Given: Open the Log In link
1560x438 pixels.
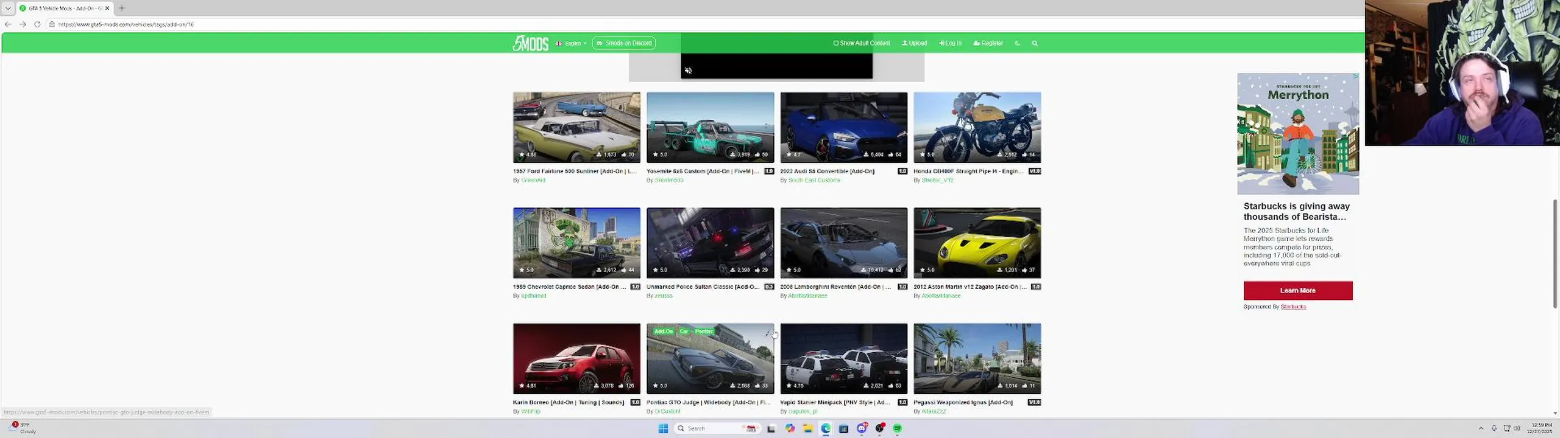Looking at the screenshot, I should coord(950,43).
